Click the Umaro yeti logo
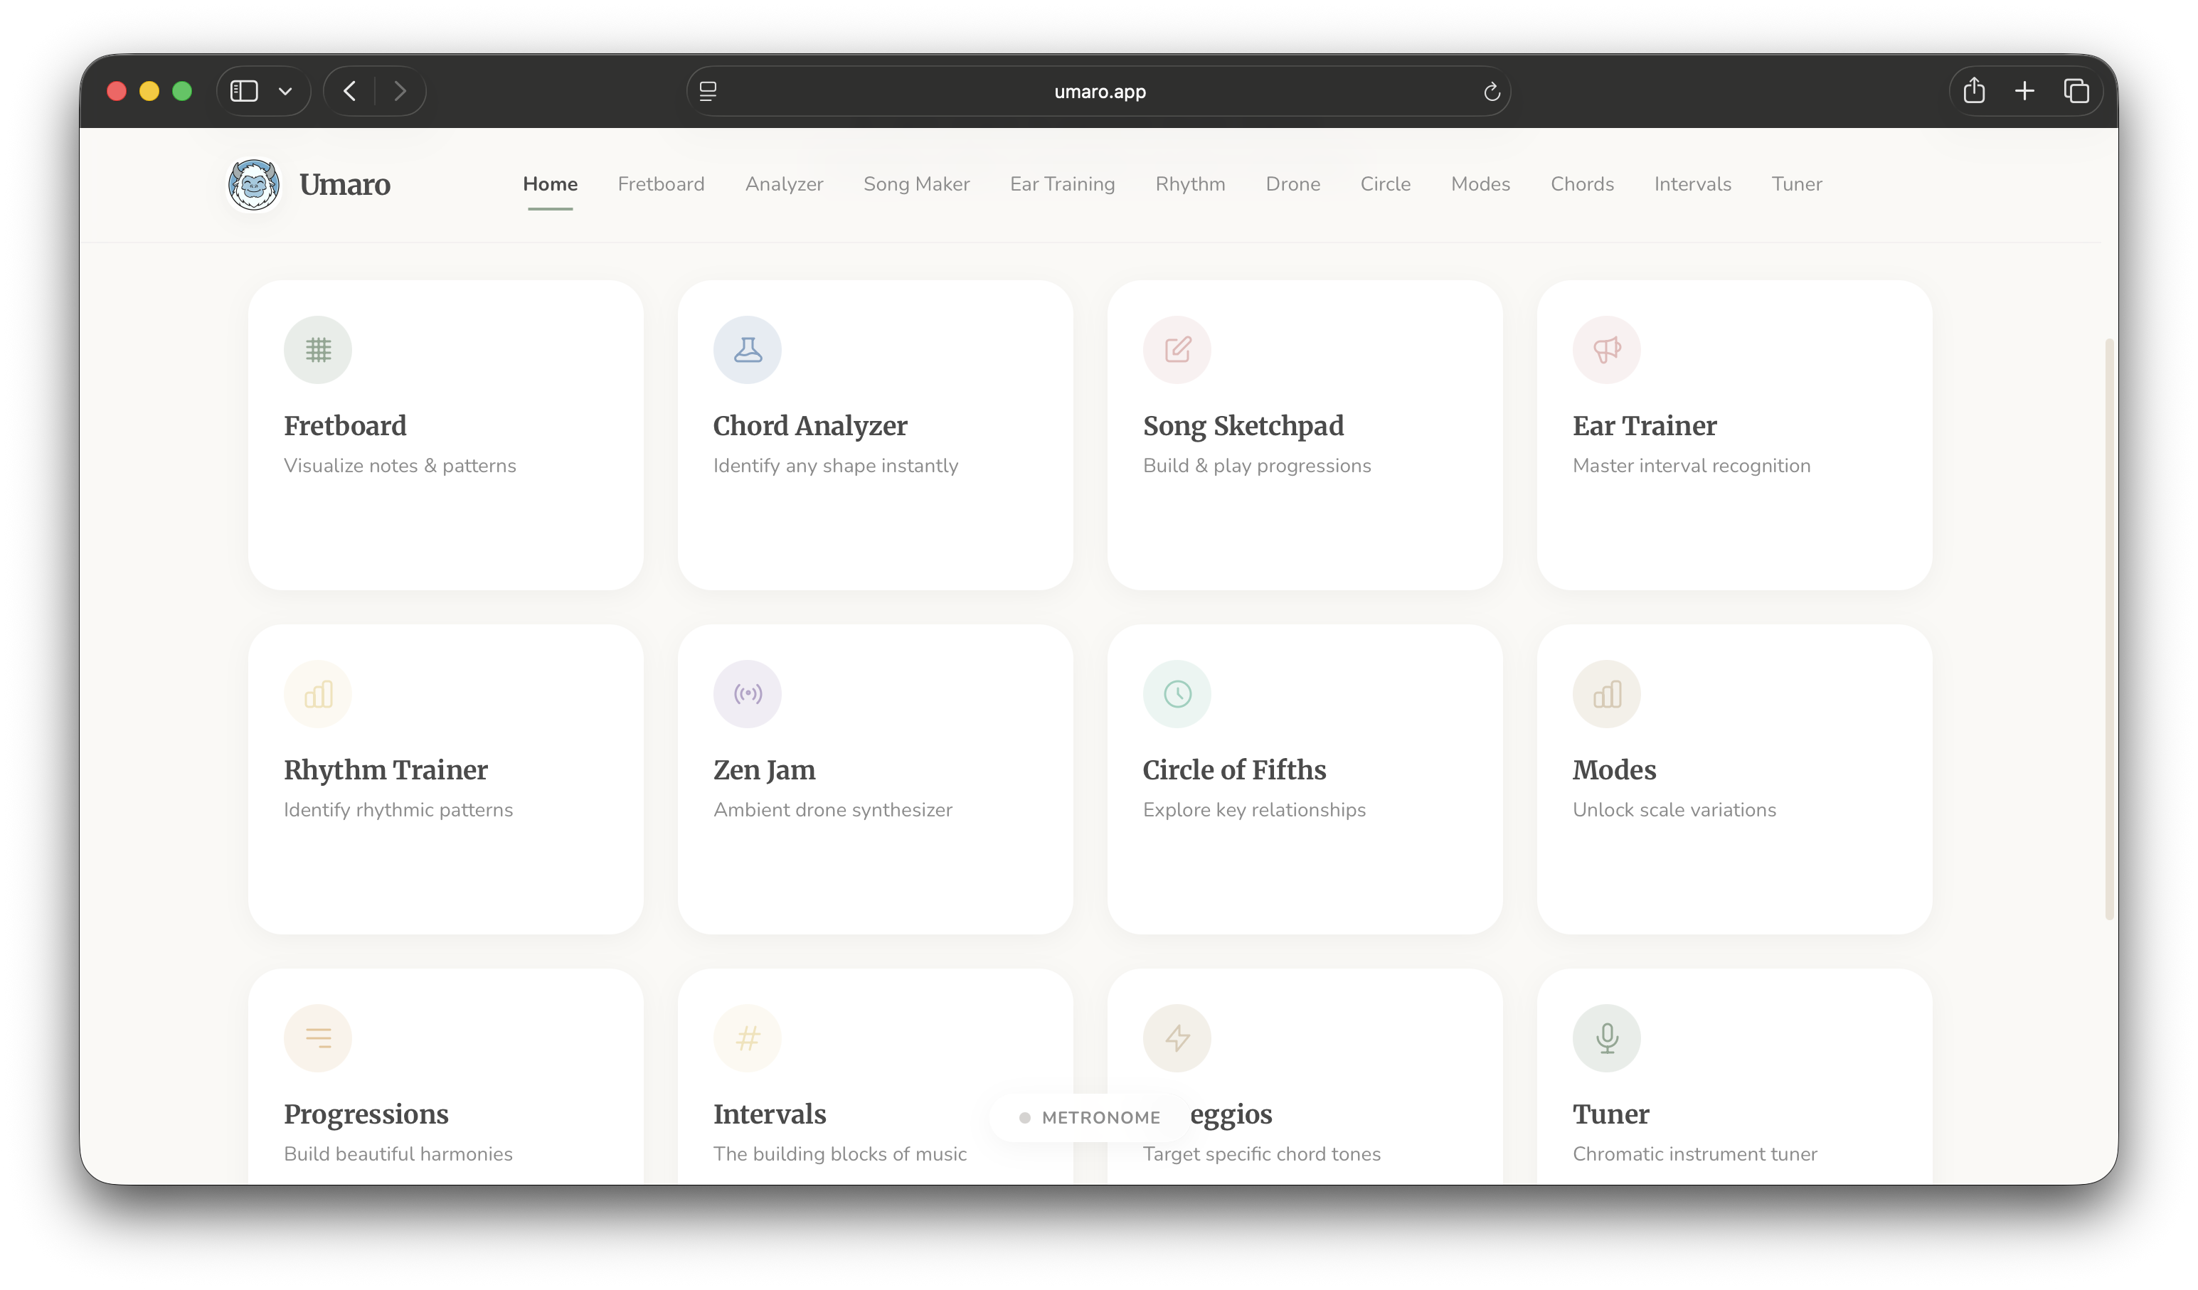 pyautogui.click(x=253, y=184)
